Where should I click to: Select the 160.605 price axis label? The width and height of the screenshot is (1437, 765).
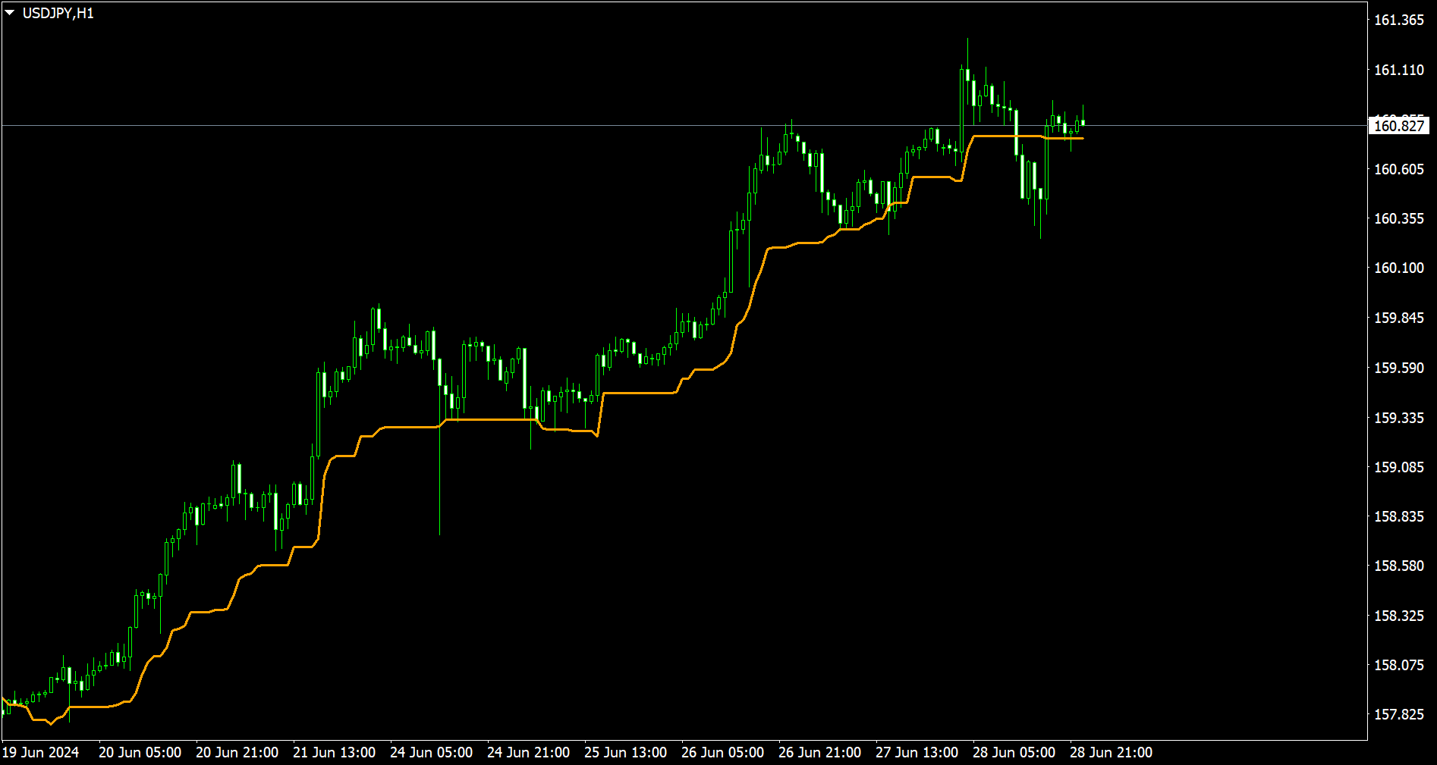coord(1399,169)
